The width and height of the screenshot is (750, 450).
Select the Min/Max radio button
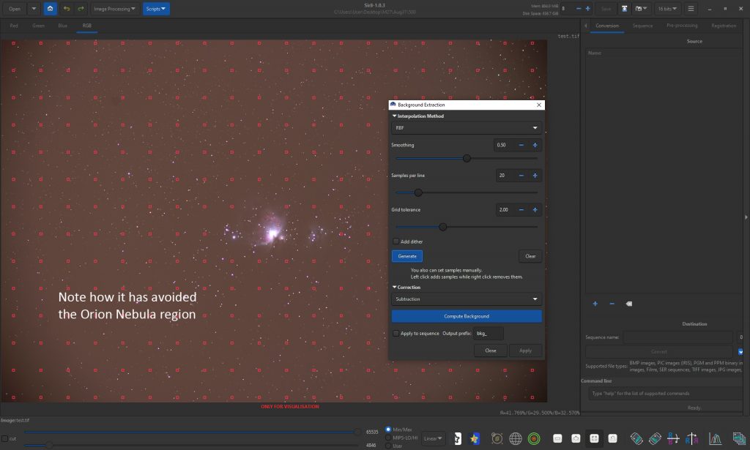[x=388, y=430]
